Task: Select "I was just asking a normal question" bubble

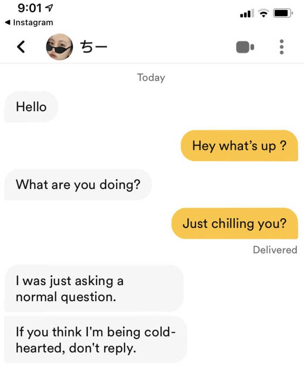Action: tap(94, 288)
